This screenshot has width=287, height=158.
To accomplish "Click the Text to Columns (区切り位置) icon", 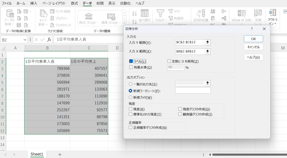I will click(x=201, y=13).
